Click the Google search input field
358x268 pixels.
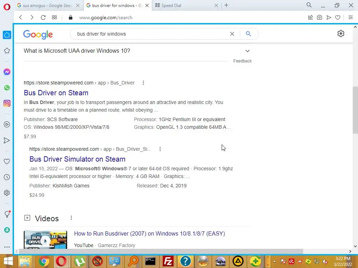point(152,34)
